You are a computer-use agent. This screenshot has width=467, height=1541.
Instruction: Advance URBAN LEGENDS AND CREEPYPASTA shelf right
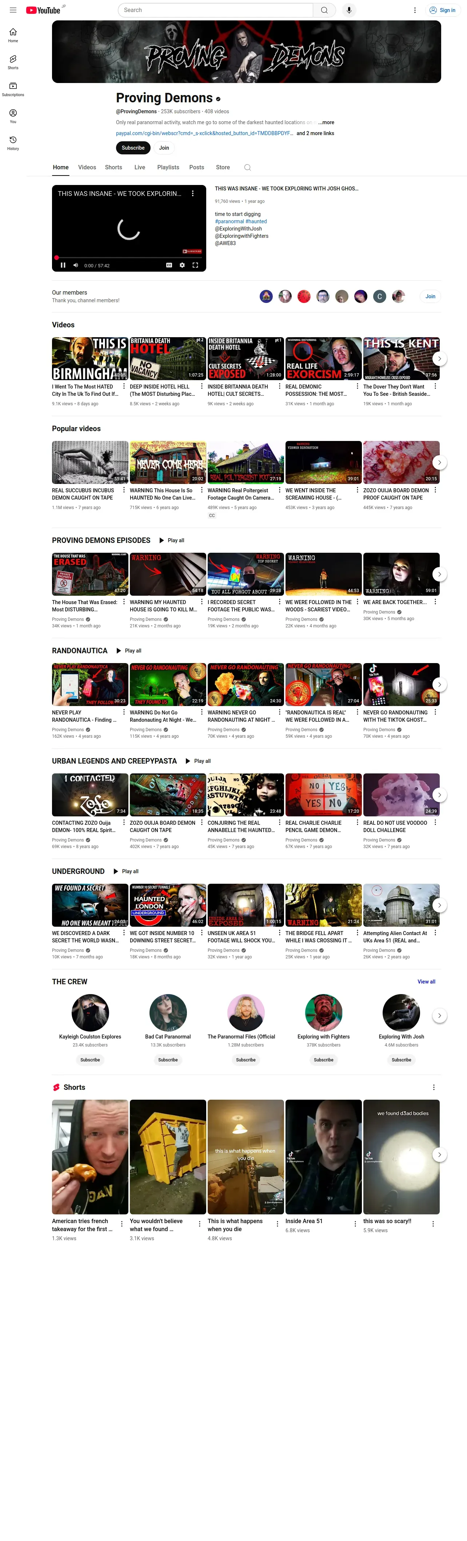coord(439,795)
